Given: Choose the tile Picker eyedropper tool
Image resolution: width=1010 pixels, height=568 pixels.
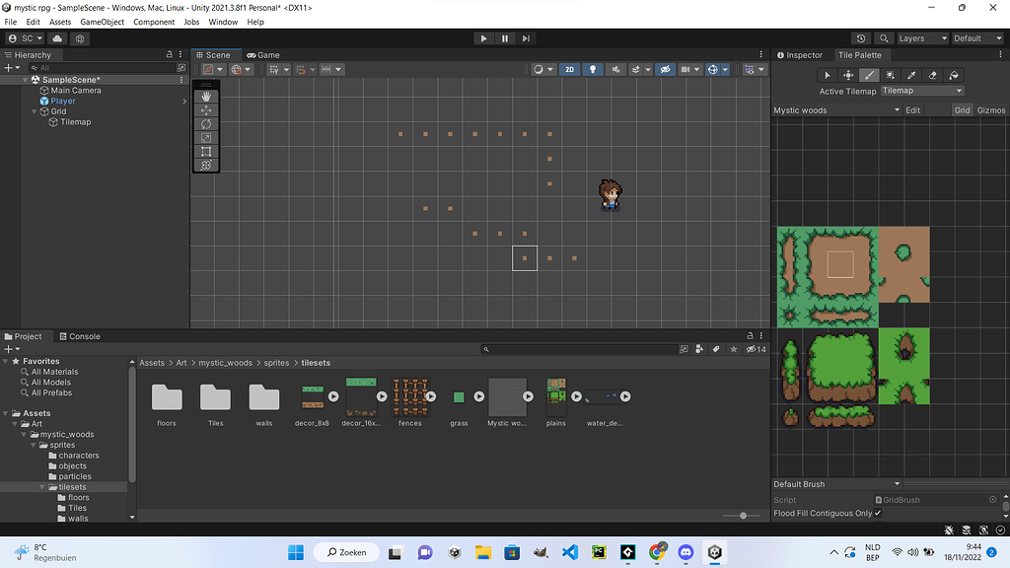Looking at the screenshot, I should coord(911,75).
